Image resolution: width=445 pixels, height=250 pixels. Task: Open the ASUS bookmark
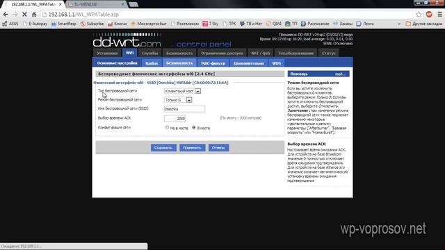point(10,24)
